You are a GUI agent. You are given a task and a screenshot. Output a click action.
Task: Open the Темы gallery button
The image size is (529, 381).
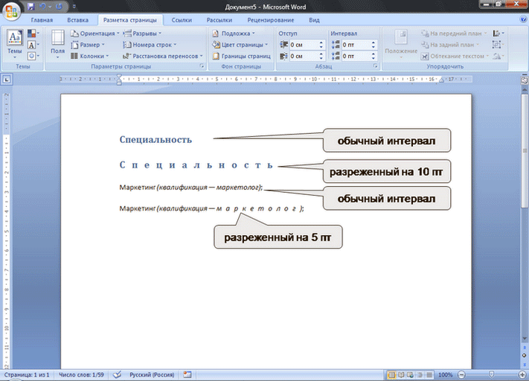15,44
